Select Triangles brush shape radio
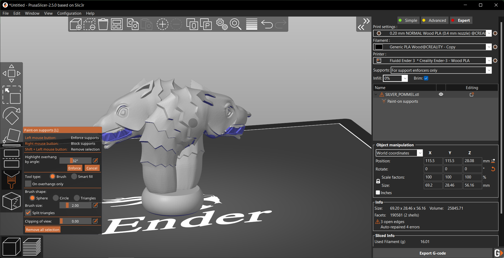 point(77,198)
